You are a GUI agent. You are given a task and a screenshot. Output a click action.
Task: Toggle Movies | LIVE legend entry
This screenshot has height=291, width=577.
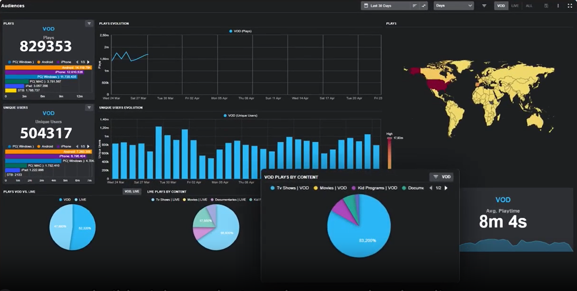tap(195, 199)
